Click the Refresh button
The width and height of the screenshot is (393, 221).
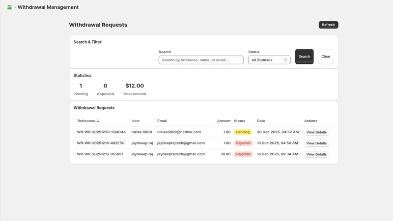pyautogui.click(x=328, y=25)
